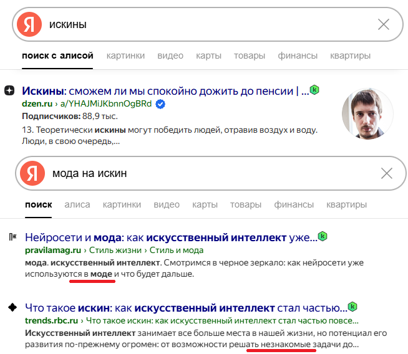Image resolution: width=408 pixels, height=354 pixels.
Task: Open 'финансы' tab in upper search
Action: coord(298,55)
